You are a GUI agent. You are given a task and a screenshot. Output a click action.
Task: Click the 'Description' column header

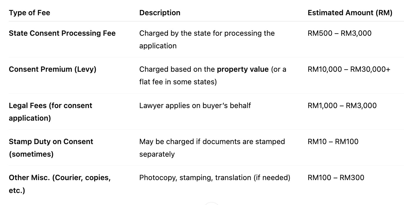(160, 13)
